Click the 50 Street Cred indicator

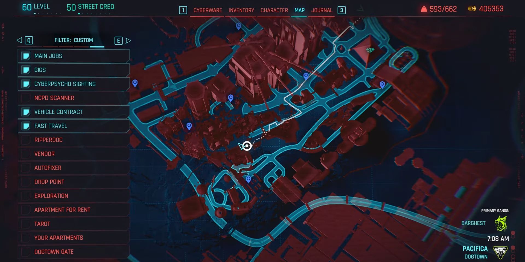(90, 7)
